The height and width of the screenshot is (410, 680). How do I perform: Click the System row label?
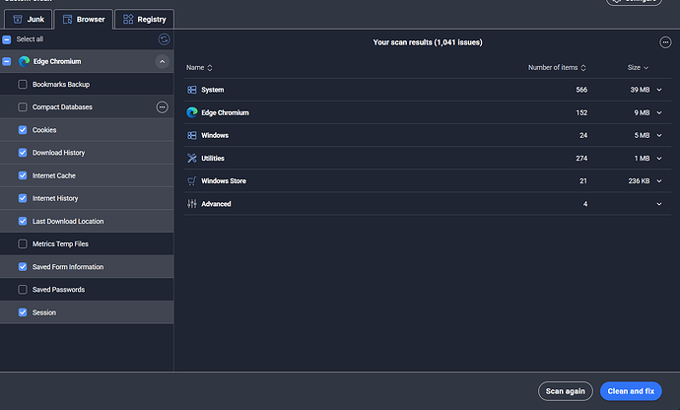[213, 90]
